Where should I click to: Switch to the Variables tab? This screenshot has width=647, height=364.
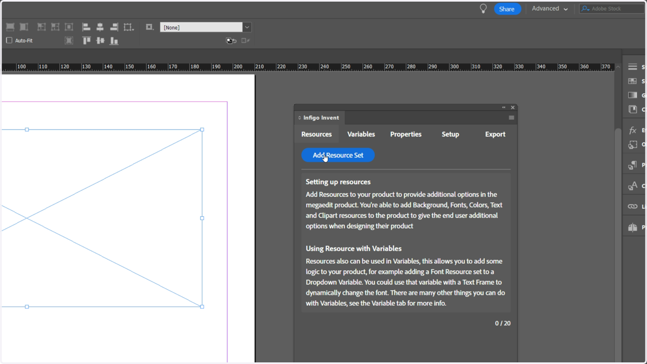pos(361,134)
